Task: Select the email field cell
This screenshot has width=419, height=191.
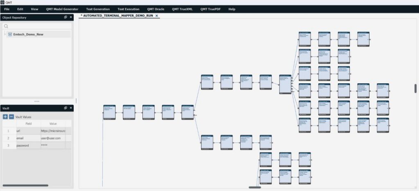Action: [29, 138]
